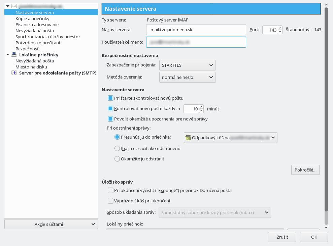Decrease the check interval minutes with down arrow

202,111
